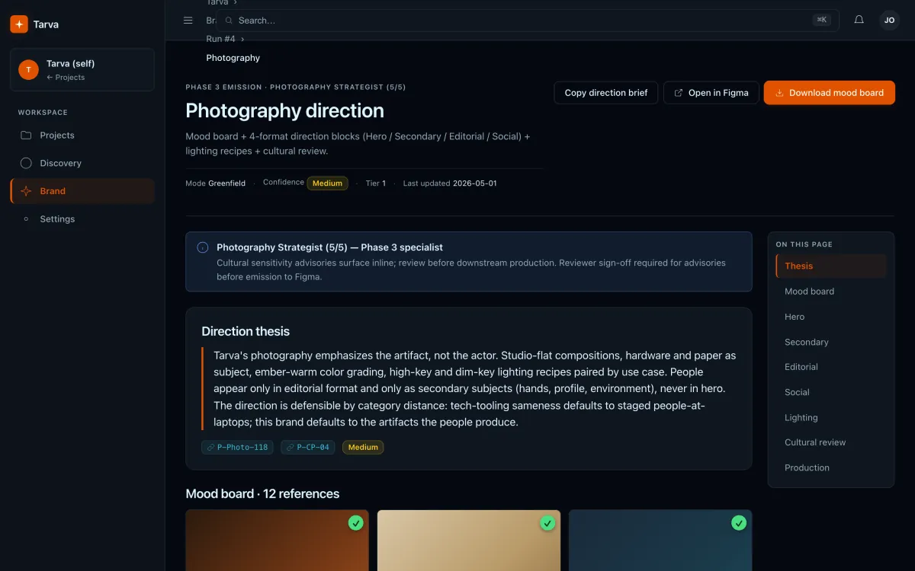Jump to Secondary section

[x=831, y=342]
